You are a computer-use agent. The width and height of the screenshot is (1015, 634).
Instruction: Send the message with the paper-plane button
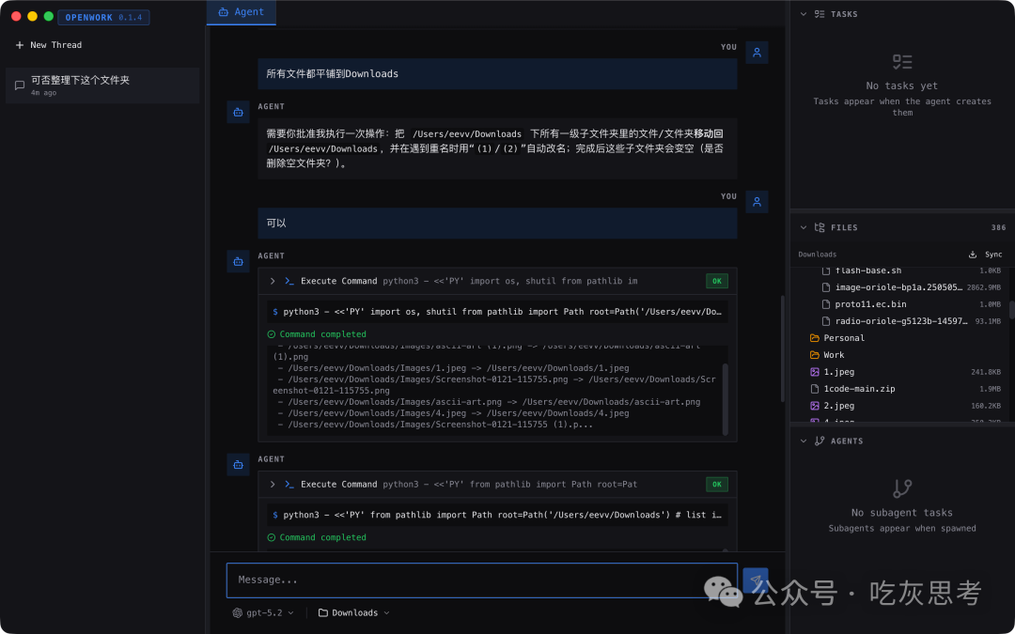pos(756,580)
